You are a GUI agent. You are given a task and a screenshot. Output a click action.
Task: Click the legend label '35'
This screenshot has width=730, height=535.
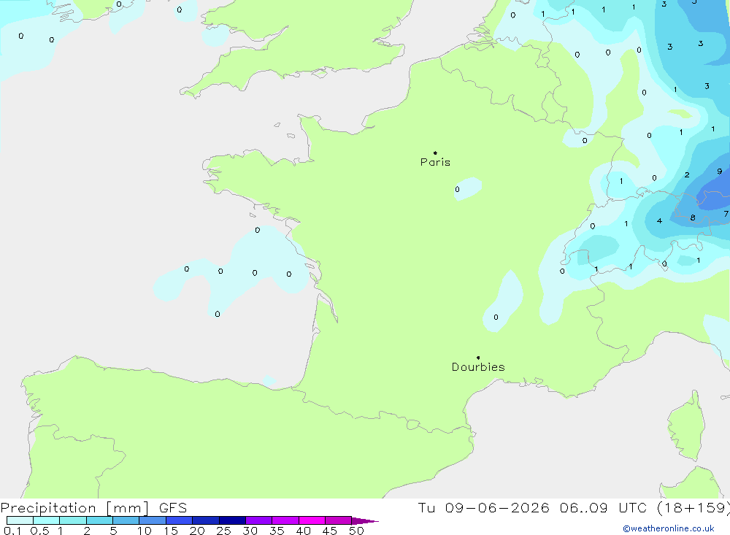[x=277, y=531]
